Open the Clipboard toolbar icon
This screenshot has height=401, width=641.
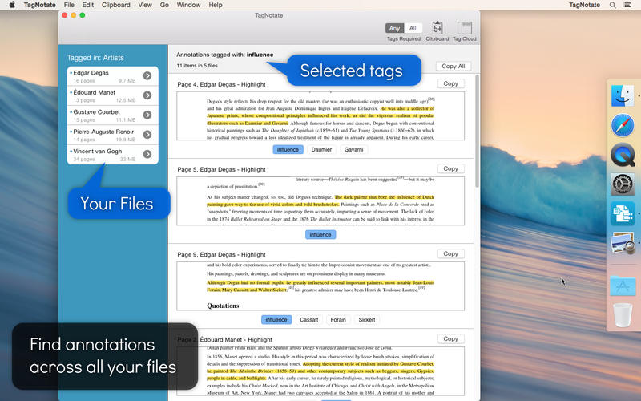tap(437, 28)
